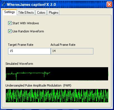Click the WheresJames captionFX 2.0 title text
Viewport: 114px width, 110px height.
31,4
